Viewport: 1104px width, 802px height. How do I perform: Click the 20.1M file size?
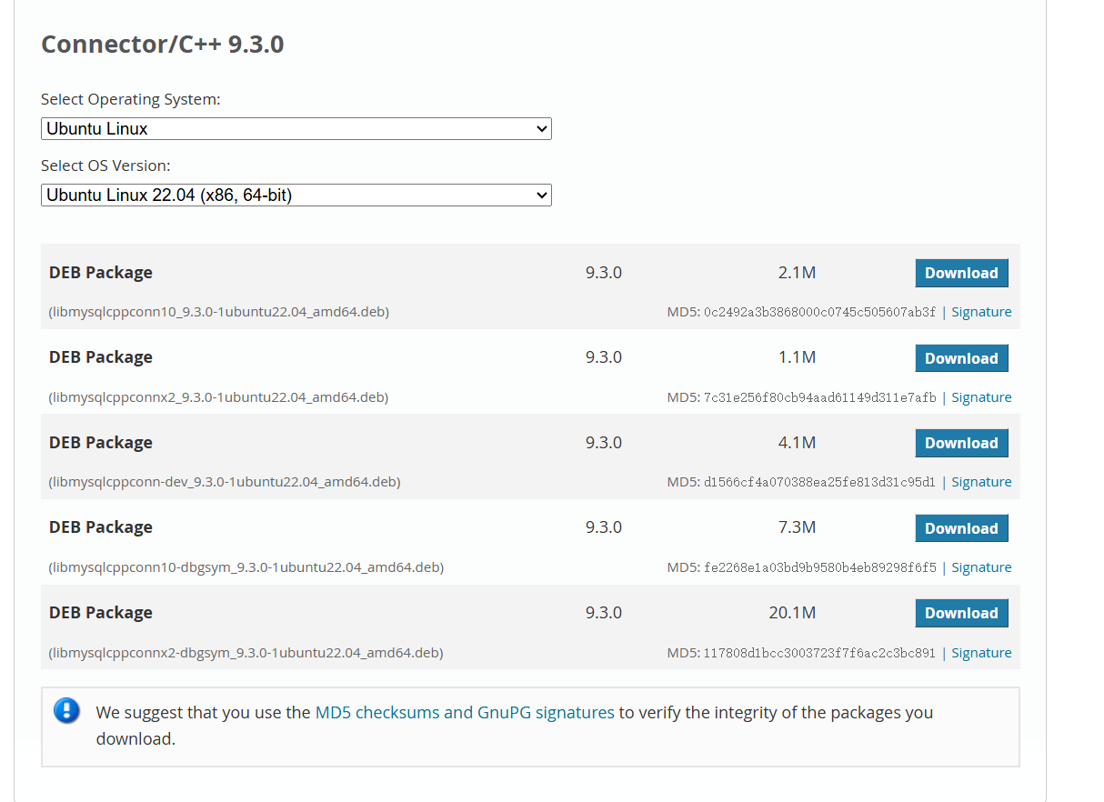[792, 613]
